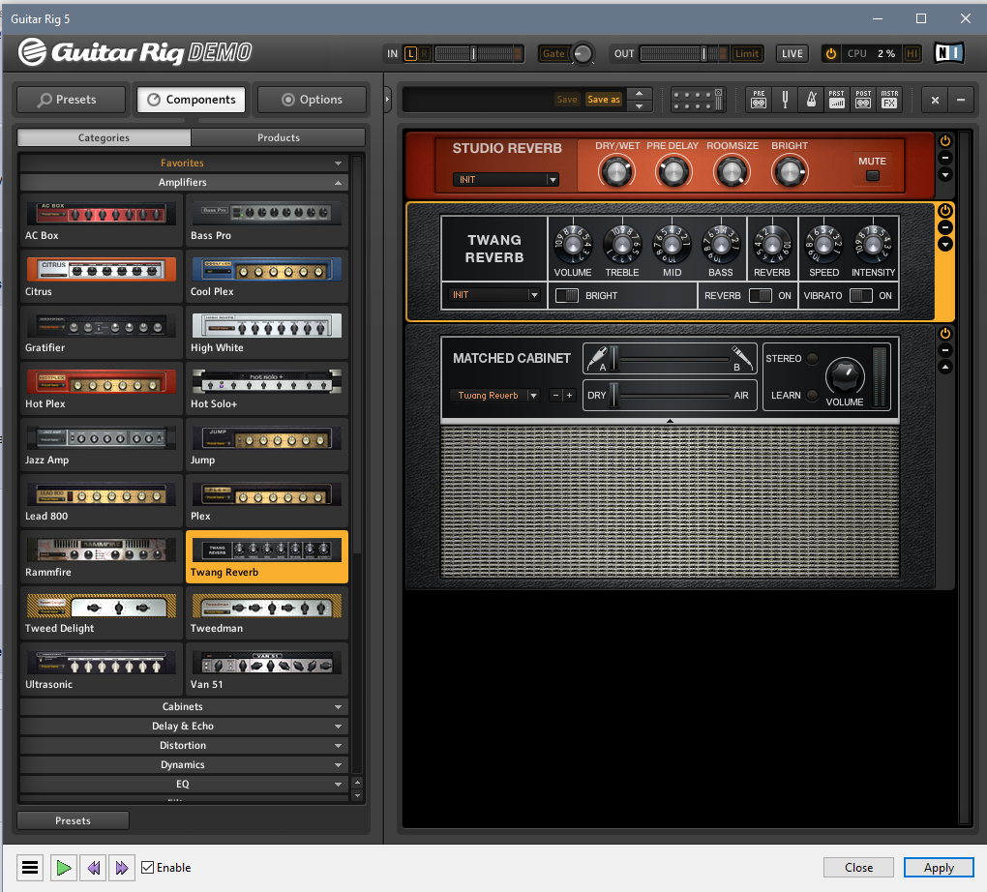This screenshot has height=892, width=987.
Task: Click the cabinet plus preset button
Action: (x=569, y=396)
